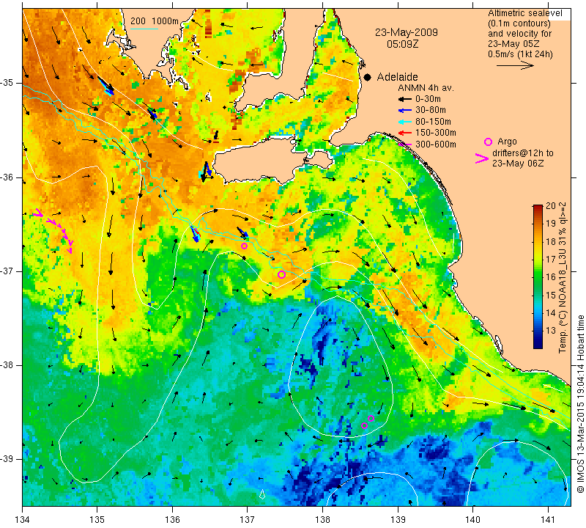Click the vertical IMOS copyright timestamp text
The image size is (586, 528).
point(580,403)
